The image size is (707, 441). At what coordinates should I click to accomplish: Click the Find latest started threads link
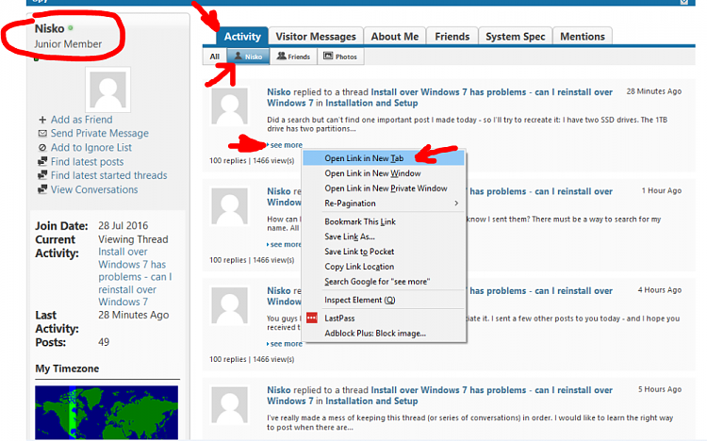pyautogui.click(x=108, y=175)
